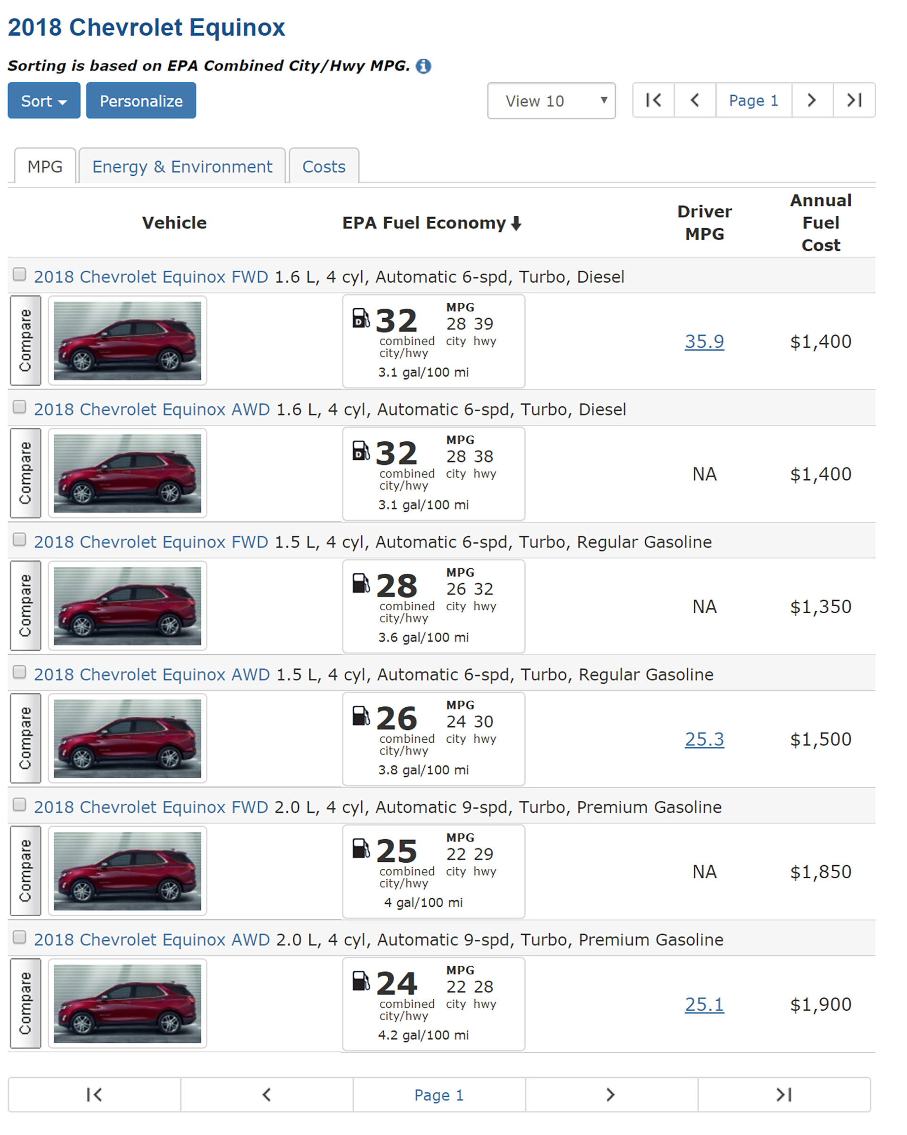Click diesel pump icon for AWD 1.6 L

click(x=361, y=451)
